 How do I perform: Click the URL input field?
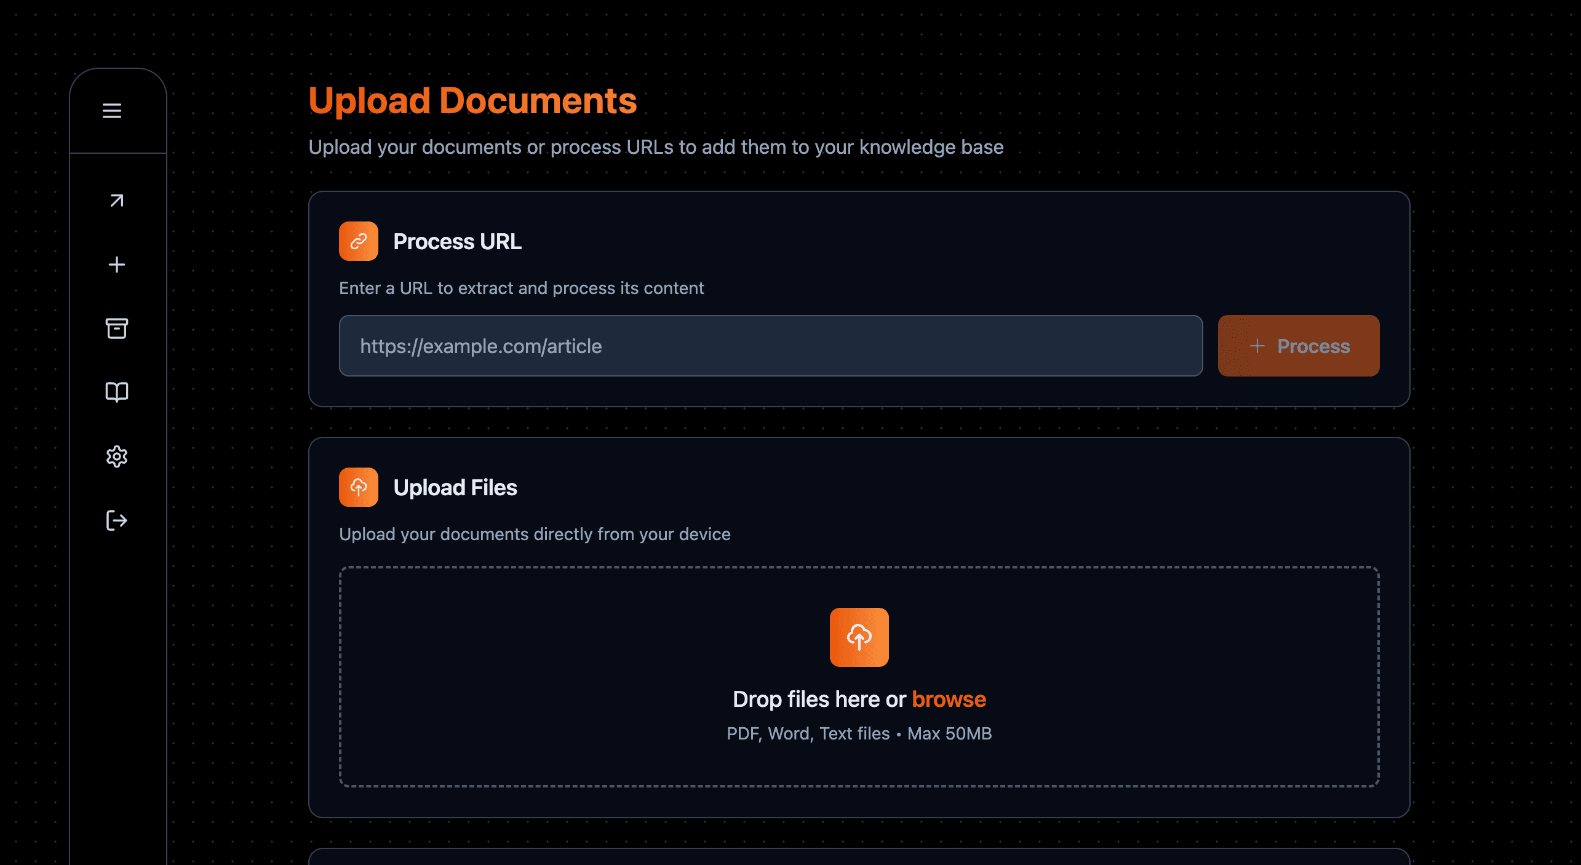tap(770, 346)
